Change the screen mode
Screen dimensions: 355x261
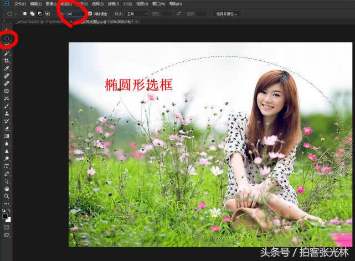pos(7,234)
